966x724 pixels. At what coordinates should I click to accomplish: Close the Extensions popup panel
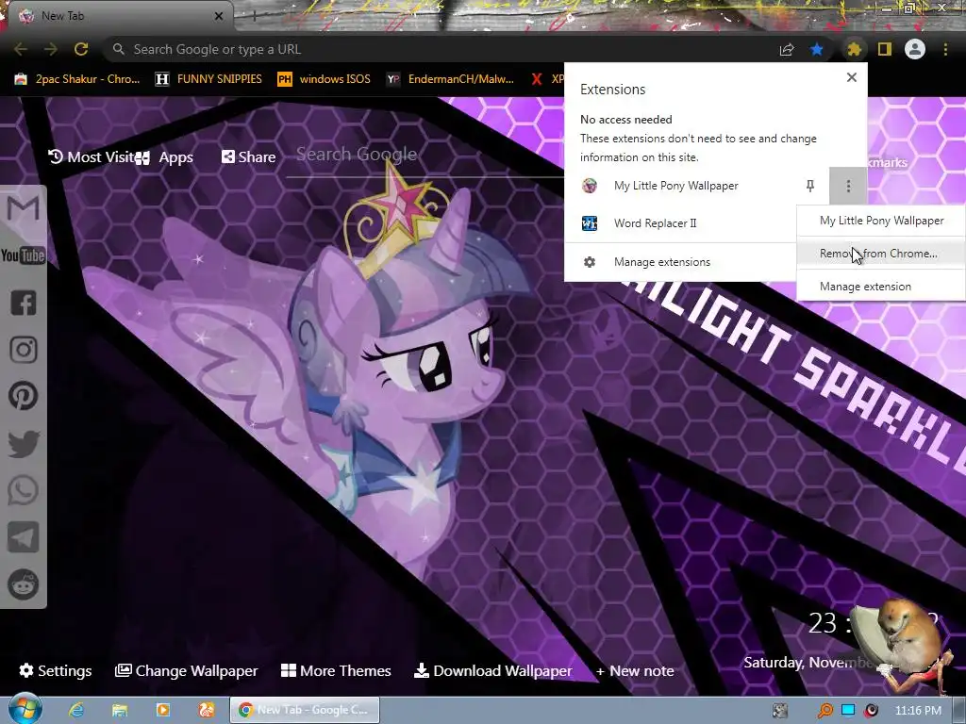coord(852,77)
